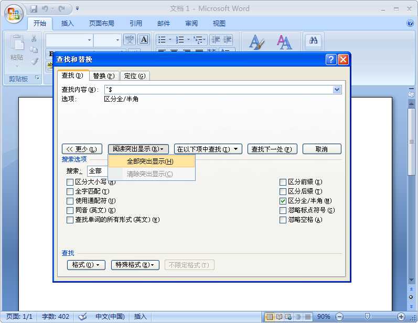Open Customize Quick Access Toolbar arrow
Image resolution: width=418 pixels, height=323 pixels.
pyautogui.click(x=77, y=9)
